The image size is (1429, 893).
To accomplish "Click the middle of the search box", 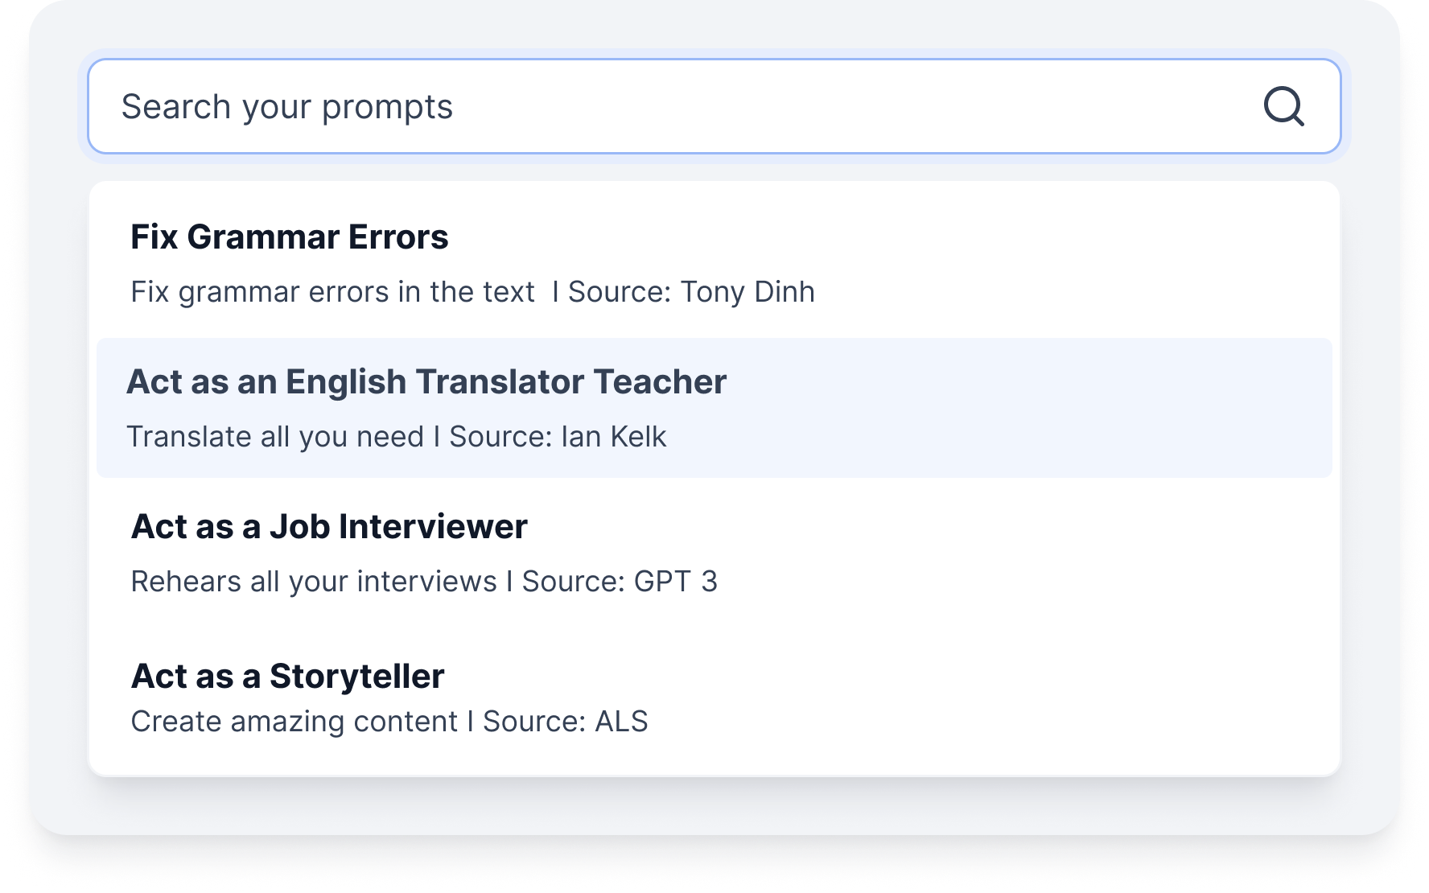I will [x=714, y=106].
